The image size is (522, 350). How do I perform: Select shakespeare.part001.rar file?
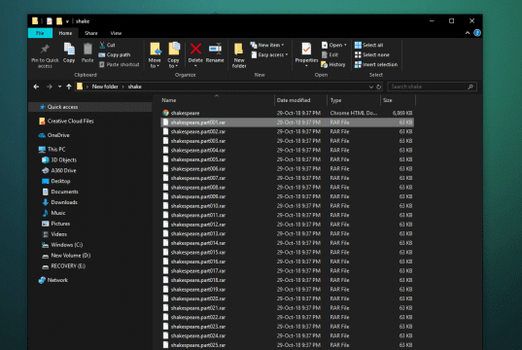[x=287, y=122]
